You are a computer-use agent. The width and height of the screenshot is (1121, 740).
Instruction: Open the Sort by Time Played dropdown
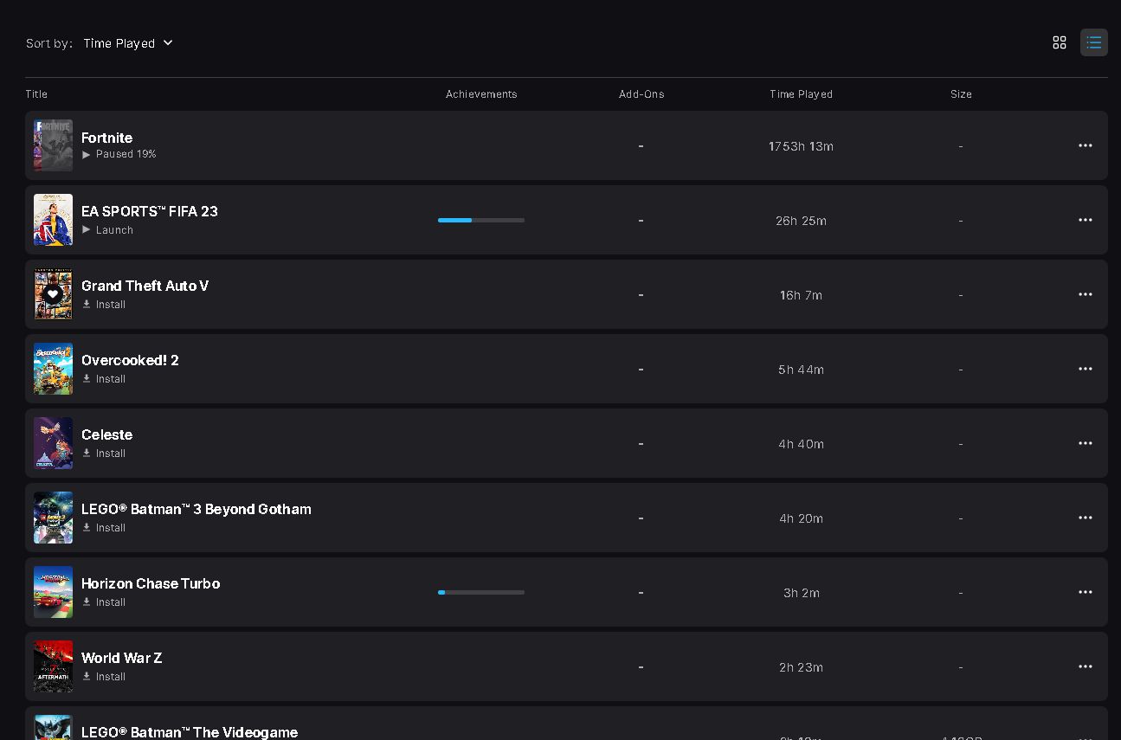(128, 42)
